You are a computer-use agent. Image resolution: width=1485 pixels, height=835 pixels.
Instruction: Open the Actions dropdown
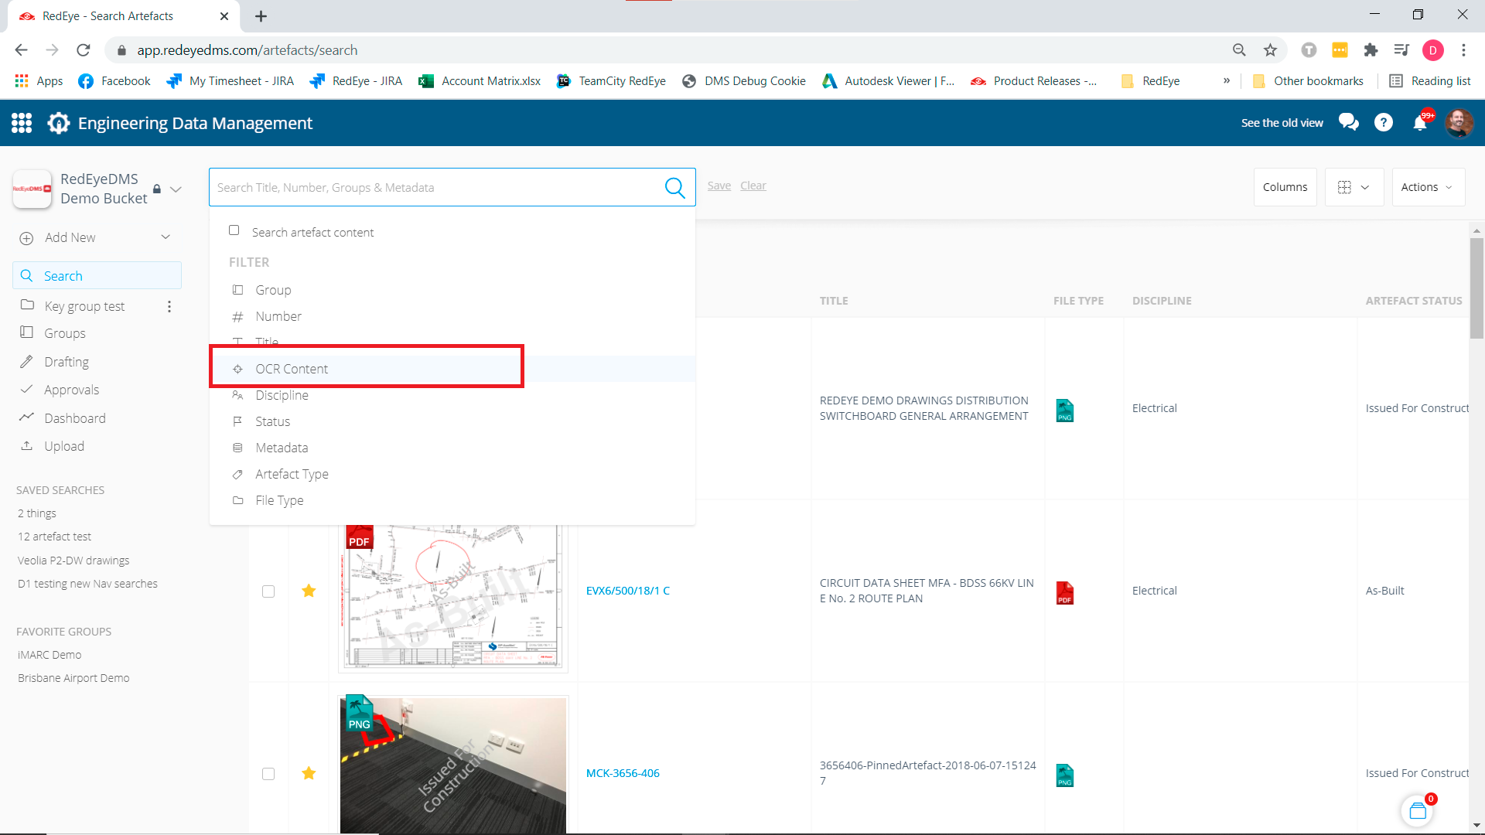[1428, 187]
